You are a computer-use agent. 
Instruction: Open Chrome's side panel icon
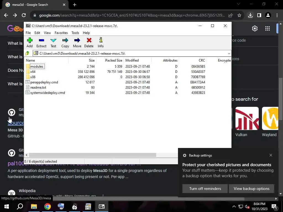click(259, 15)
